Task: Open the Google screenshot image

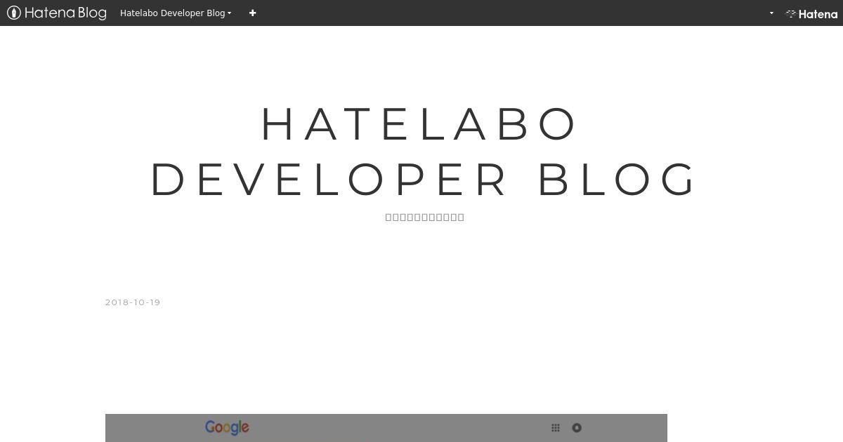Action: [386, 428]
